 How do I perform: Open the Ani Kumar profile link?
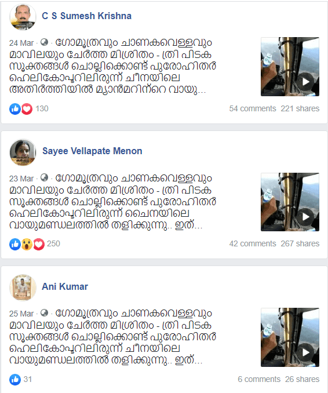point(65,286)
